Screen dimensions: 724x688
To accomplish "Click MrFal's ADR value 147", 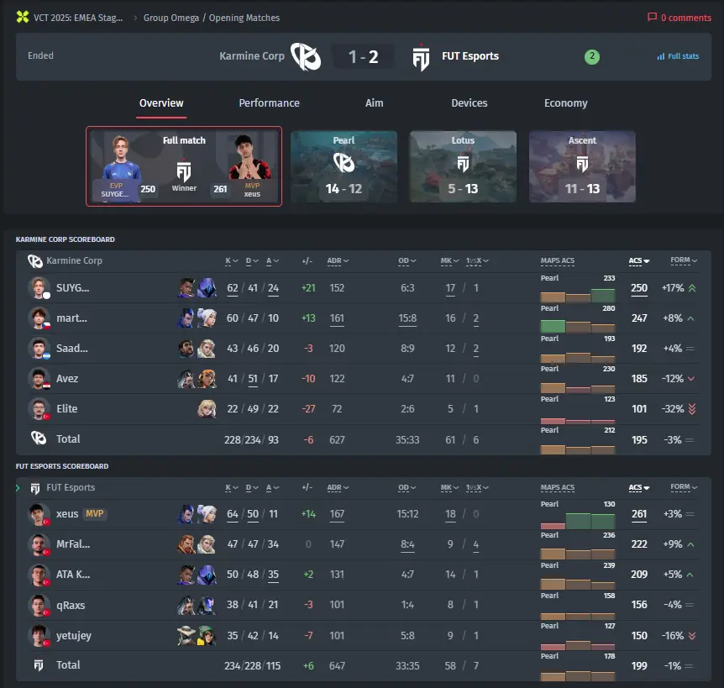I will click(x=337, y=544).
